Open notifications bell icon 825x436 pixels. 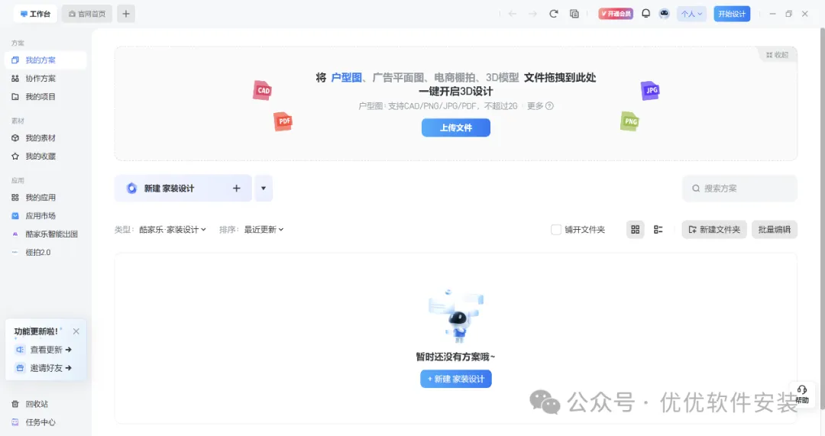point(645,14)
